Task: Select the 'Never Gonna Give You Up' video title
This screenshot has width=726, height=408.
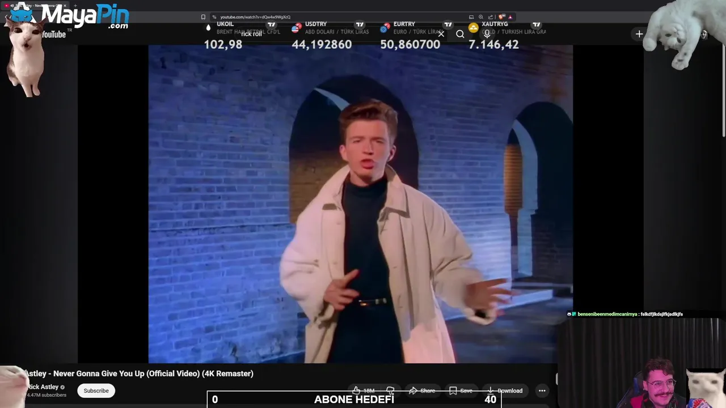Action: click(x=139, y=373)
